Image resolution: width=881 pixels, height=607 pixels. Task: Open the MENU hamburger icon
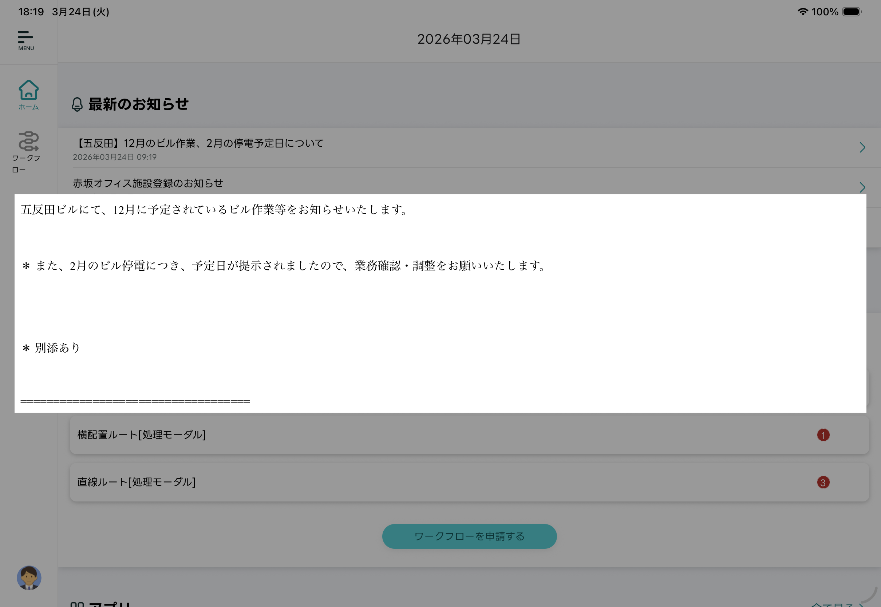coord(25,40)
